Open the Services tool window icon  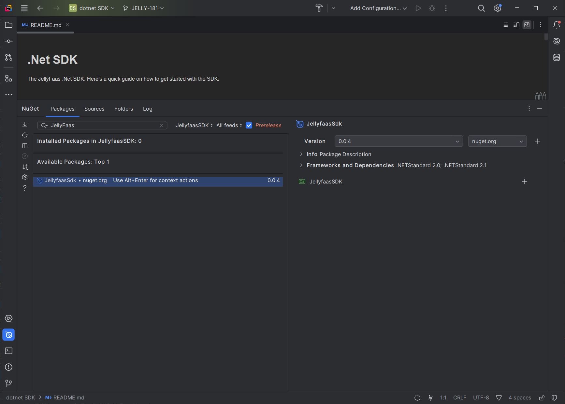coord(9,318)
